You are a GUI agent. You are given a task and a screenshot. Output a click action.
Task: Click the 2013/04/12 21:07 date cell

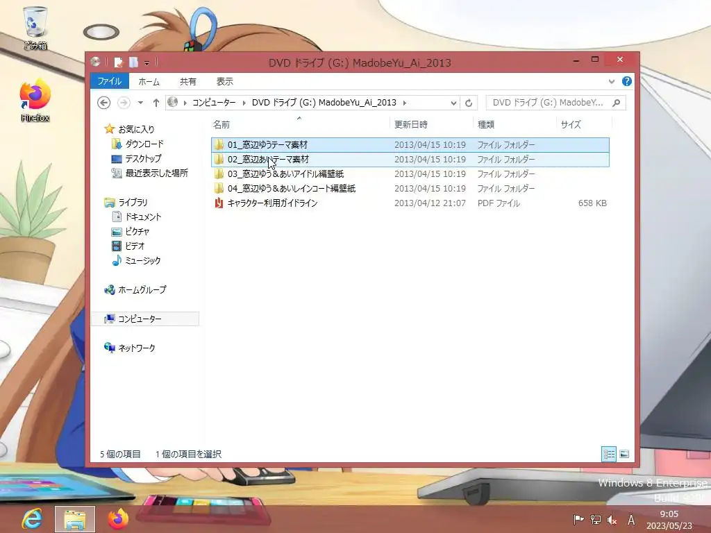[x=430, y=203]
